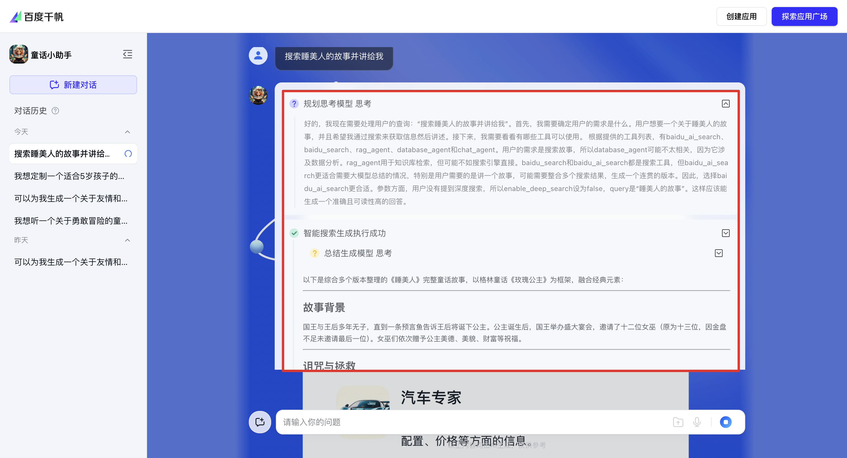Stop generation with the blue stop button

coord(725,422)
